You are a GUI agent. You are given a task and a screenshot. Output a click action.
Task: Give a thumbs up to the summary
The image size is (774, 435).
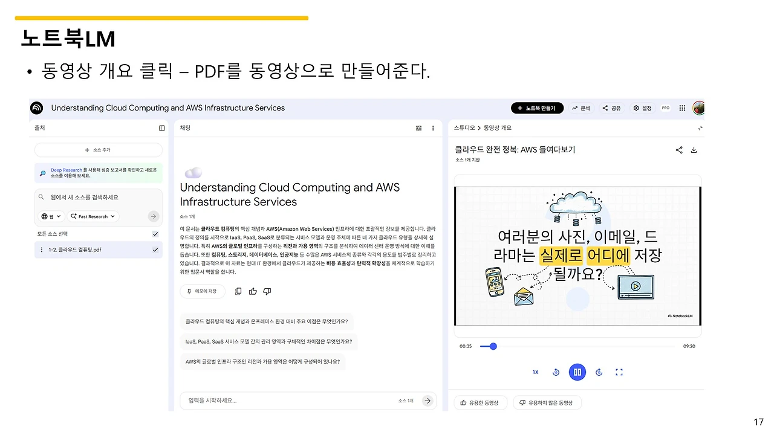pos(253,291)
